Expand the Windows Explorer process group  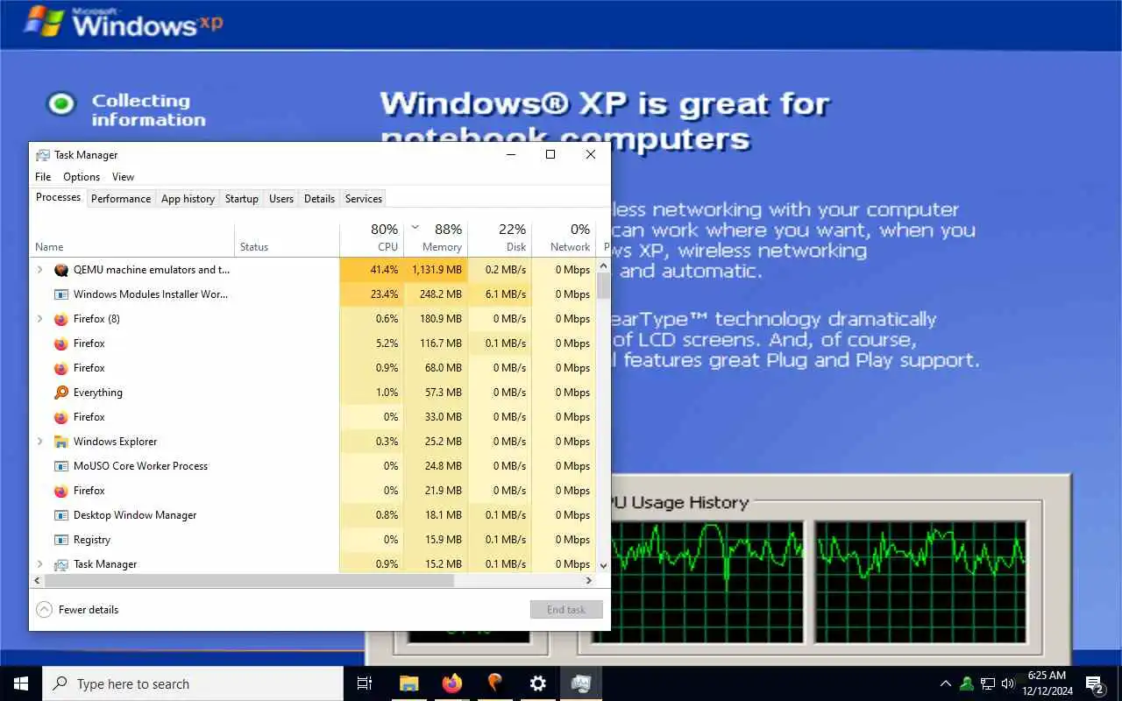tap(39, 442)
